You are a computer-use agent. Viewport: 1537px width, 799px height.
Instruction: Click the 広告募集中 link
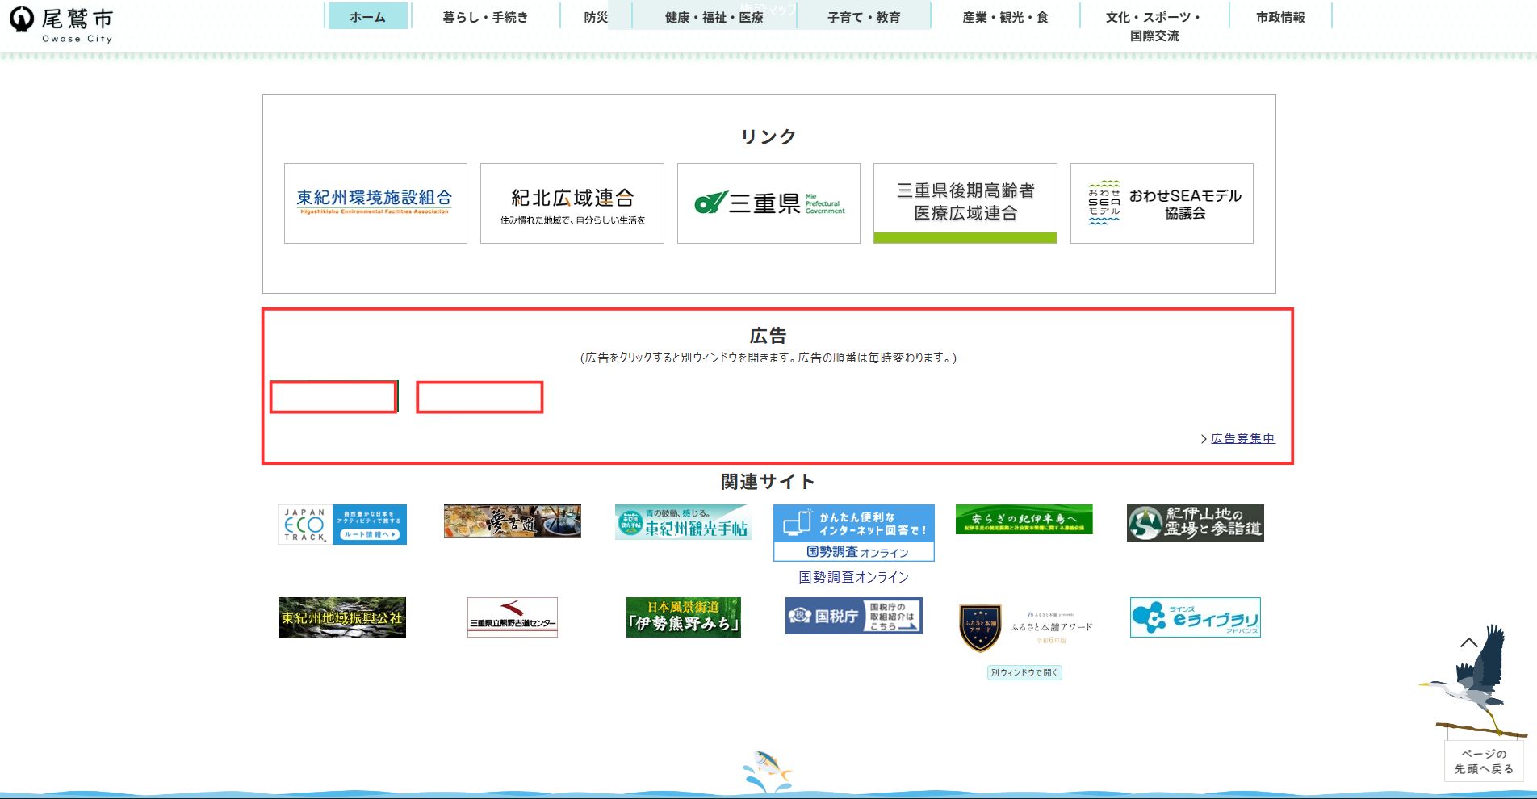[x=1242, y=438]
